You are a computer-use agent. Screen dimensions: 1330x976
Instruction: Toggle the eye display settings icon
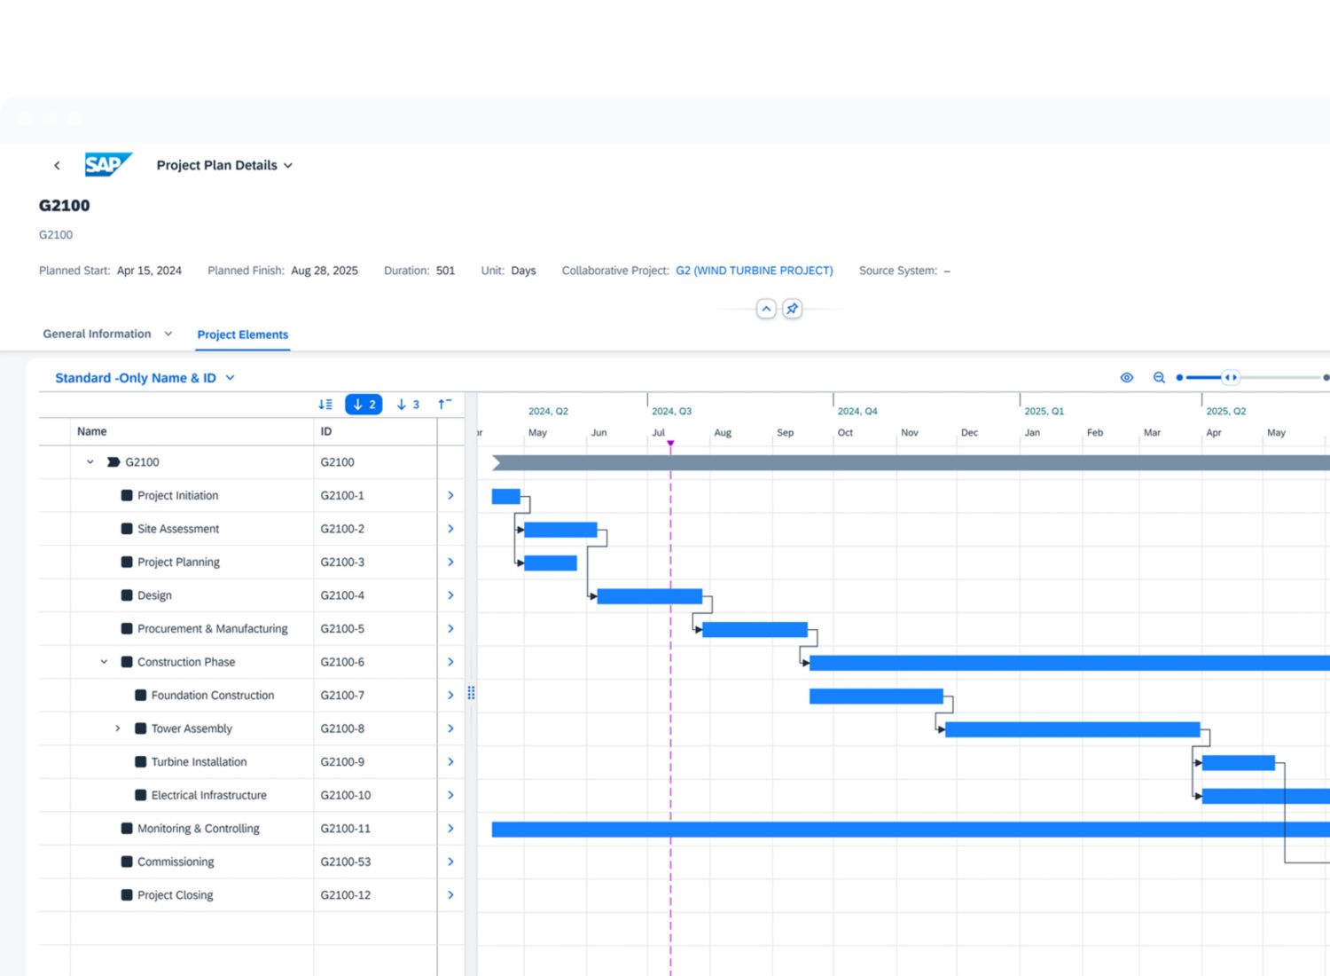tap(1126, 378)
